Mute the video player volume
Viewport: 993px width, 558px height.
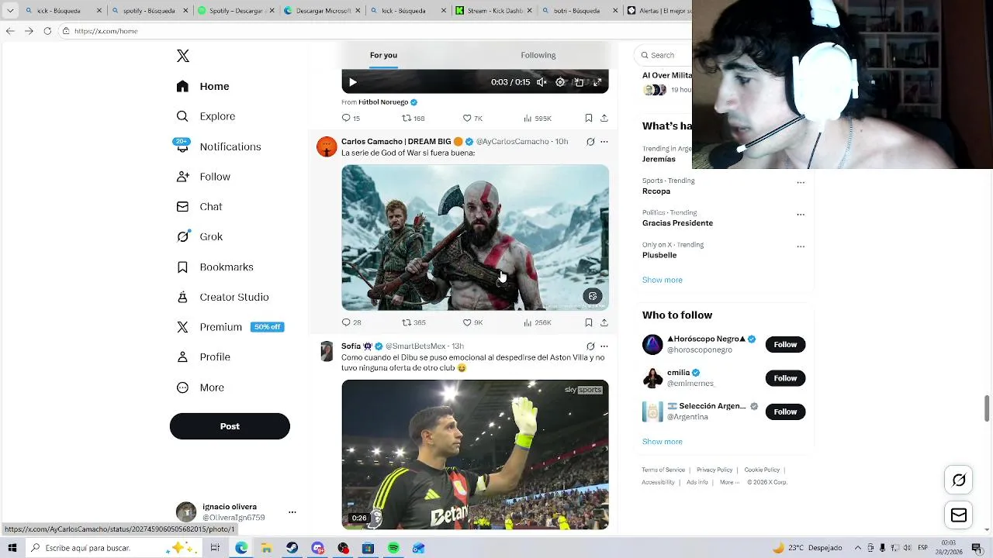541,82
